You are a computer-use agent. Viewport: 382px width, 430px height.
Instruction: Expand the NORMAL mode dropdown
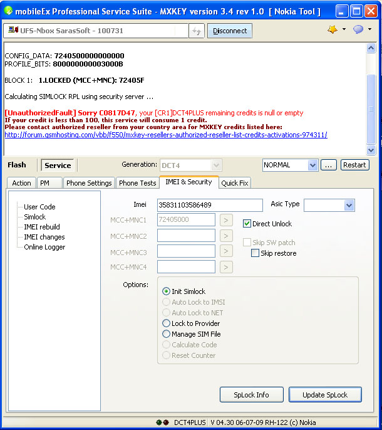point(313,165)
